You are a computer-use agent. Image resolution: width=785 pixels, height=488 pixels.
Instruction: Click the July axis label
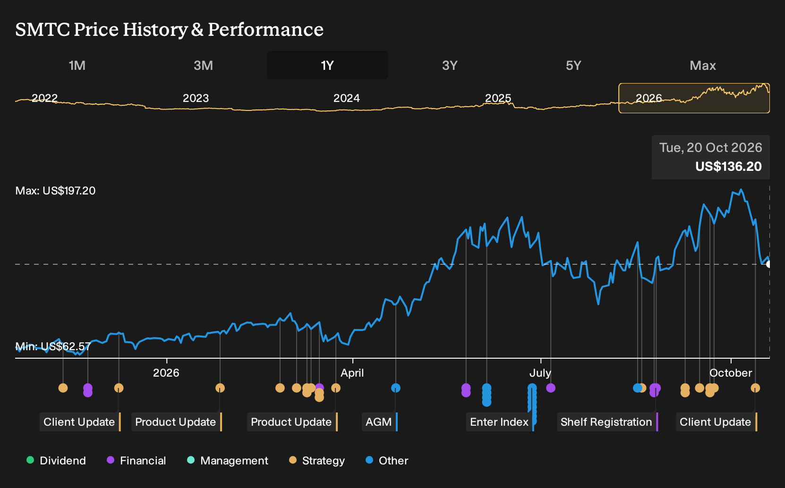pyautogui.click(x=540, y=373)
